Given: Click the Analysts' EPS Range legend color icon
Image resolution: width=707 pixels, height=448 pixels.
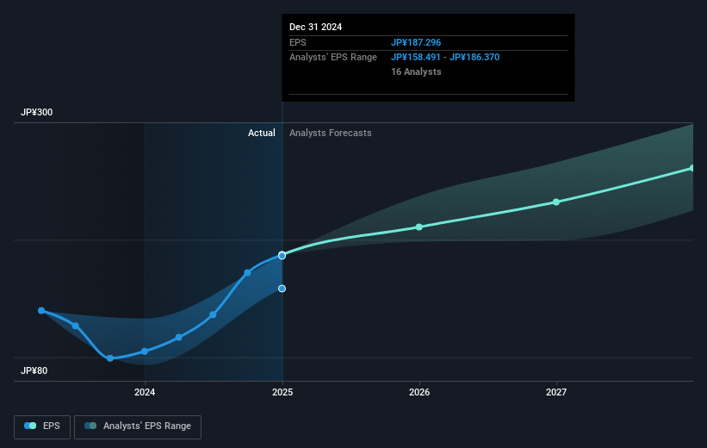Looking at the screenshot, I should tap(90, 426).
